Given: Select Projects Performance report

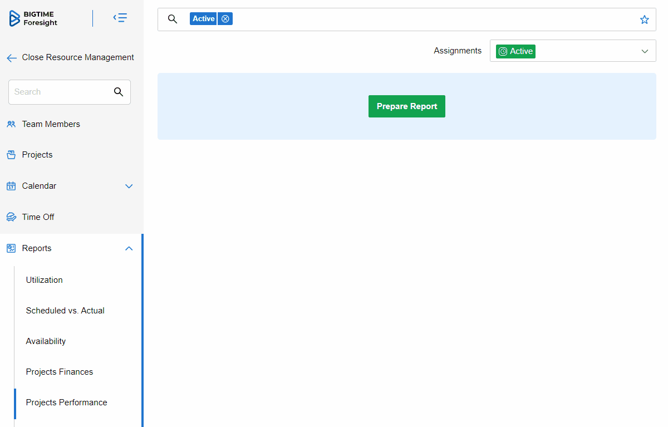Looking at the screenshot, I should point(66,403).
